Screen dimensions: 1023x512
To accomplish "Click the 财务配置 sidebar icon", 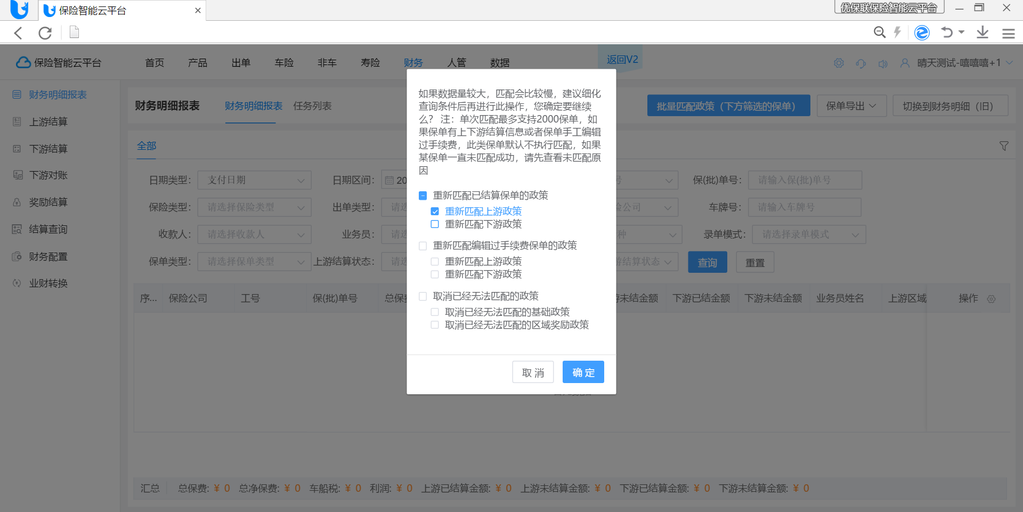I will (x=17, y=257).
